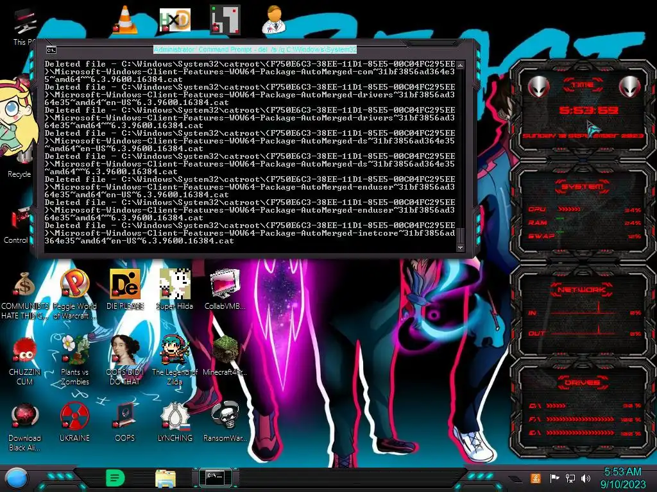Open the Action Center flag tray icon
The image size is (657, 492).
pos(554,478)
